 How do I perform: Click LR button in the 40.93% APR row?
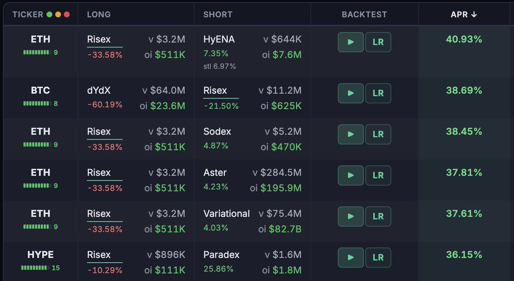tap(378, 42)
